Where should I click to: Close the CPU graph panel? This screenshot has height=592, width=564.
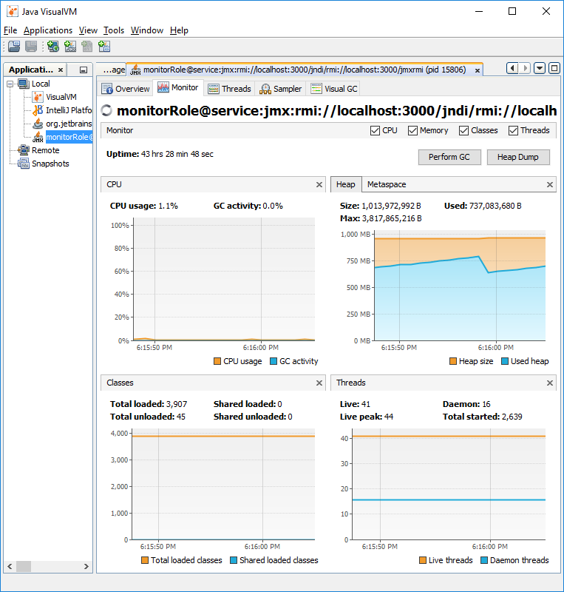click(319, 184)
